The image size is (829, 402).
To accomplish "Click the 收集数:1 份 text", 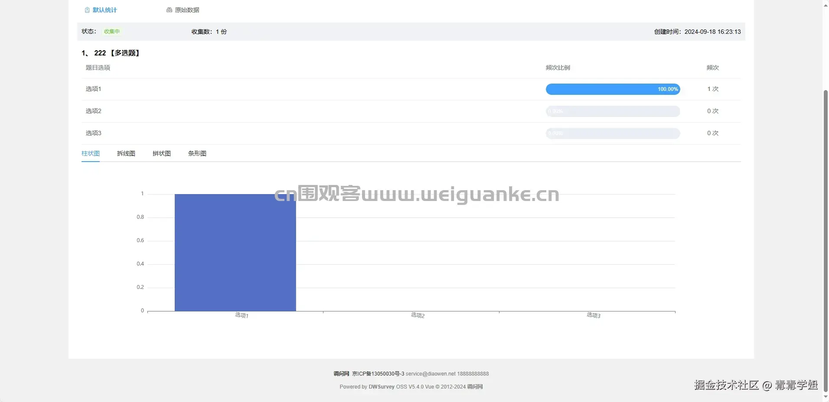I will pos(209,32).
